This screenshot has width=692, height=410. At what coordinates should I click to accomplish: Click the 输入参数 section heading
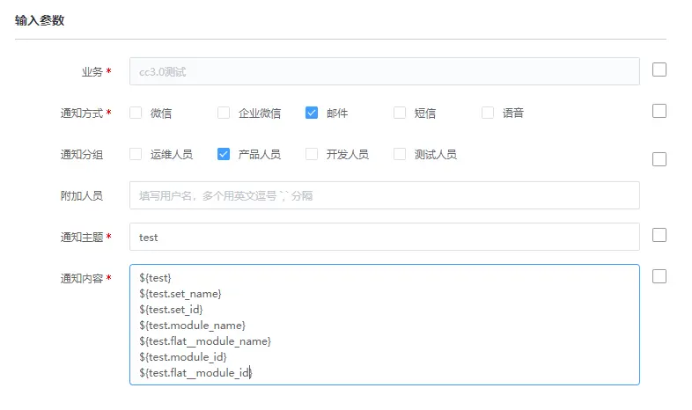tap(40, 20)
